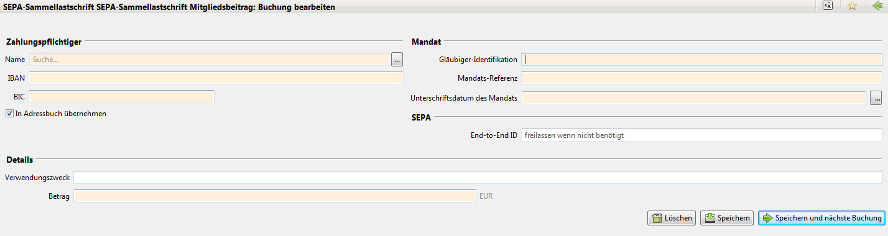The width and height of the screenshot is (888, 236).
Task: Click the Unterschriftsdatum des Mandats field
Action: [x=693, y=98]
